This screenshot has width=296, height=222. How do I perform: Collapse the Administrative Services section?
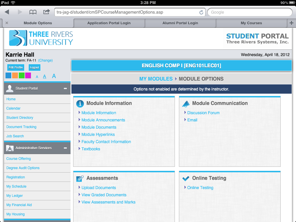tap(65, 148)
